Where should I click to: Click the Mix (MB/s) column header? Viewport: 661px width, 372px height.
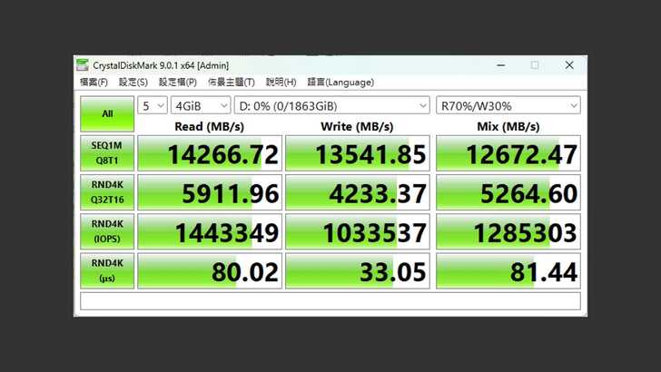click(x=508, y=126)
